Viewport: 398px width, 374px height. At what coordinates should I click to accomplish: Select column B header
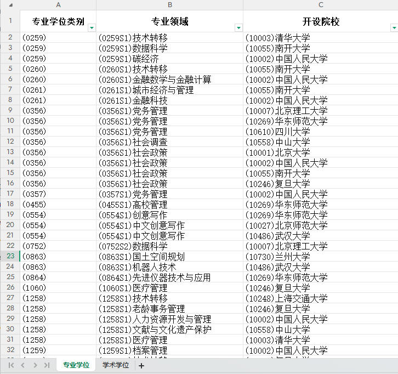169,5
